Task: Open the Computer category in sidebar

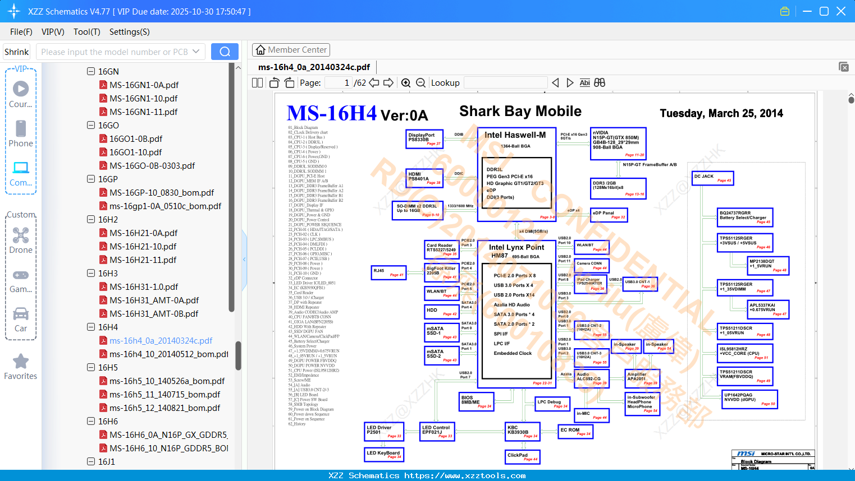Action: (x=21, y=173)
